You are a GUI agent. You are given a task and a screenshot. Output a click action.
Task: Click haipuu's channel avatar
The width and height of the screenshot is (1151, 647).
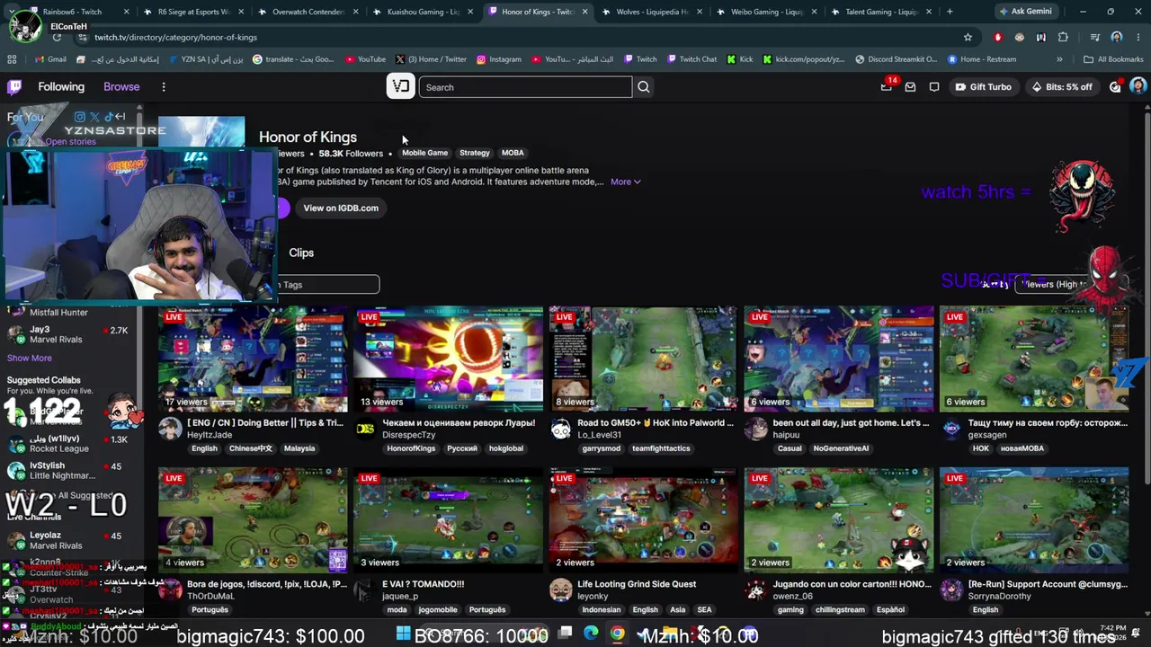[x=755, y=429]
